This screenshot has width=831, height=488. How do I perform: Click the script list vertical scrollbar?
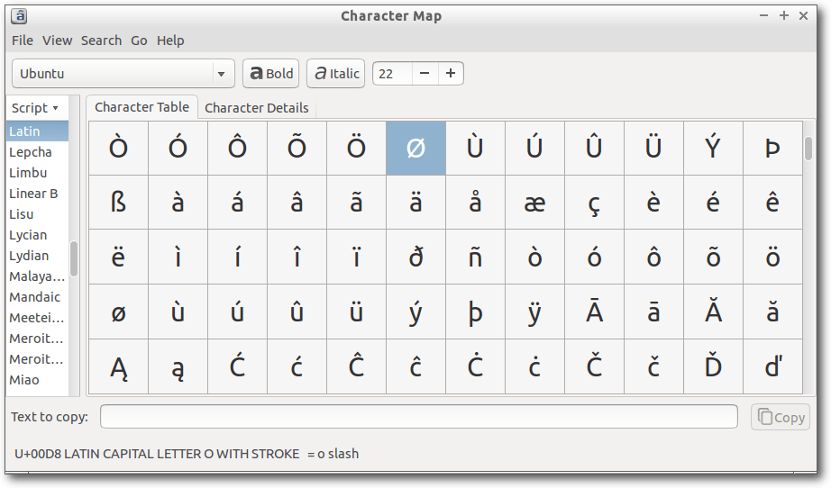click(74, 258)
